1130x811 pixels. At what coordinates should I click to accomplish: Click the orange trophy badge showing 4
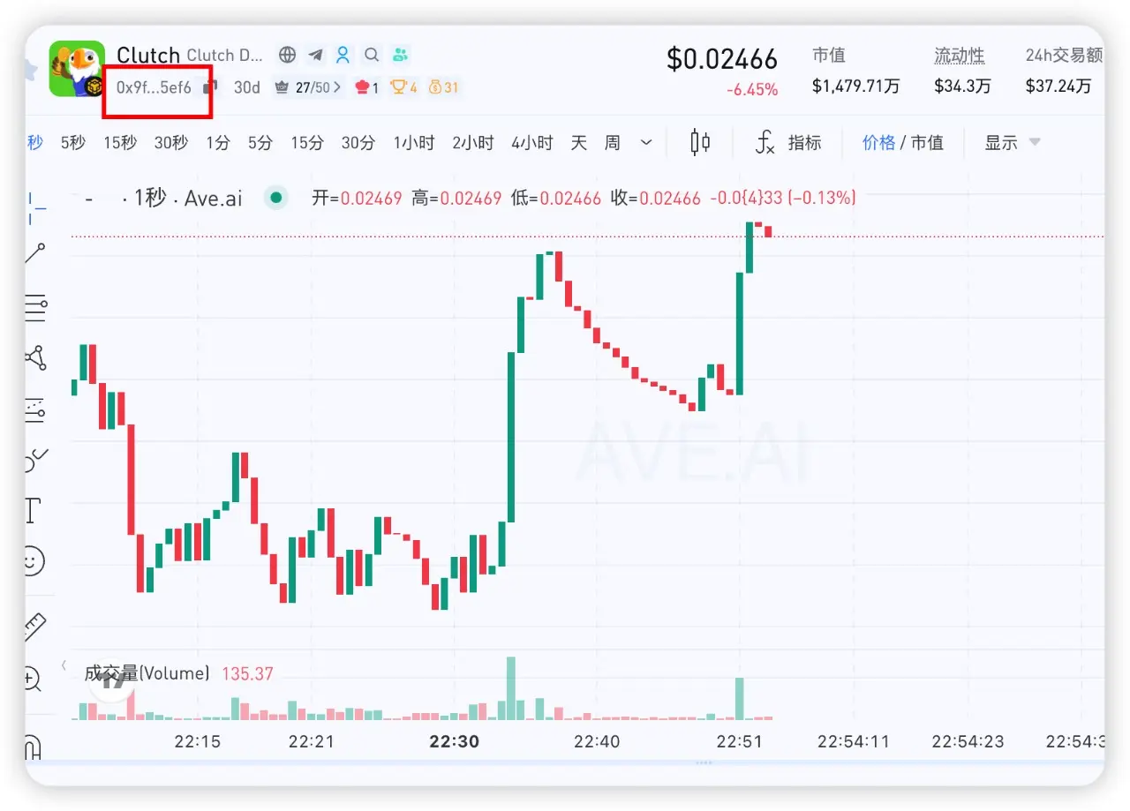pyautogui.click(x=404, y=87)
